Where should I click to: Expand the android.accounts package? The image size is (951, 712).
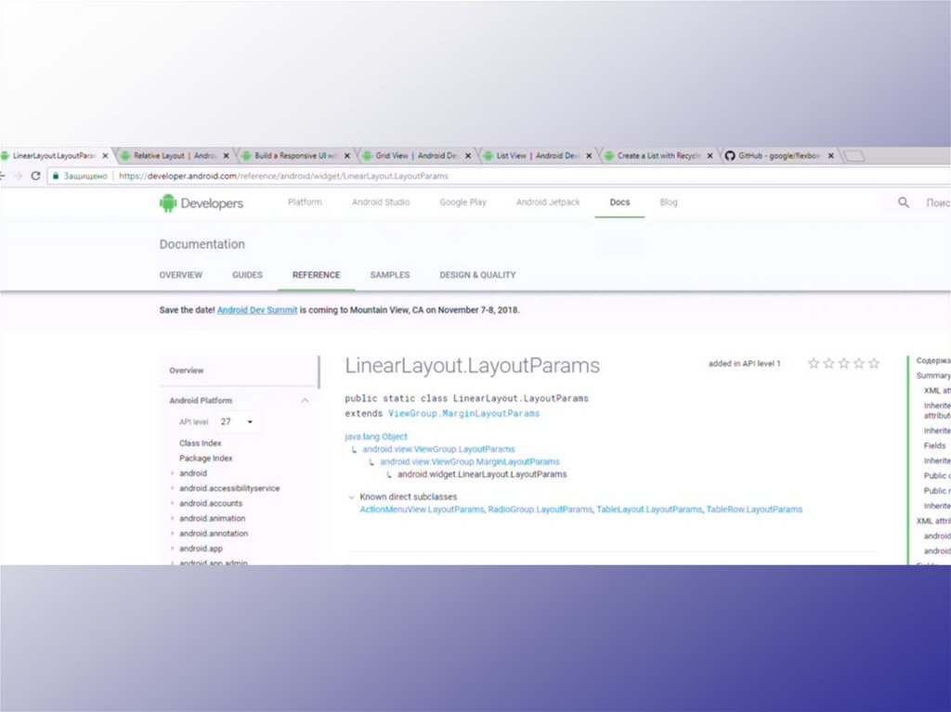pos(172,503)
